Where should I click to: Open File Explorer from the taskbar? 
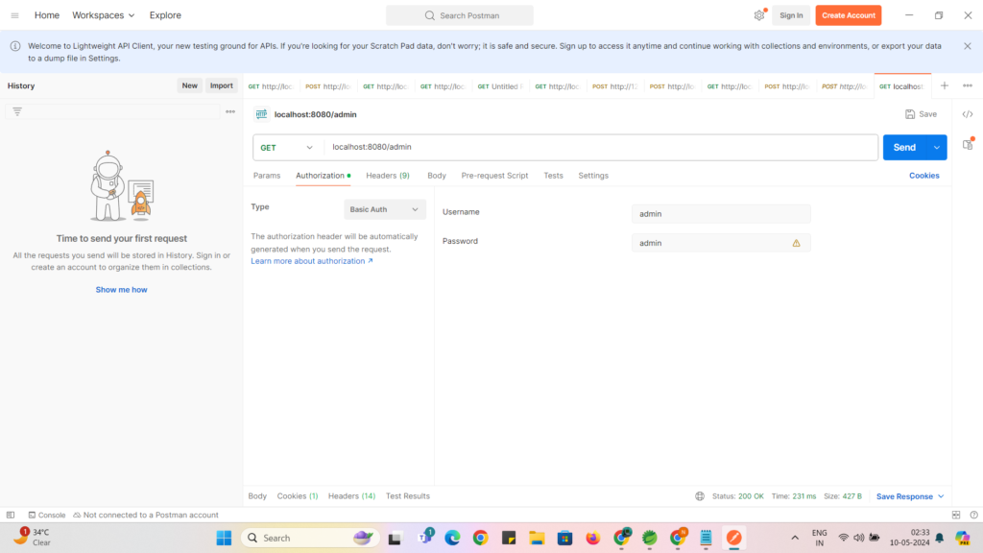click(x=537, y=538)
